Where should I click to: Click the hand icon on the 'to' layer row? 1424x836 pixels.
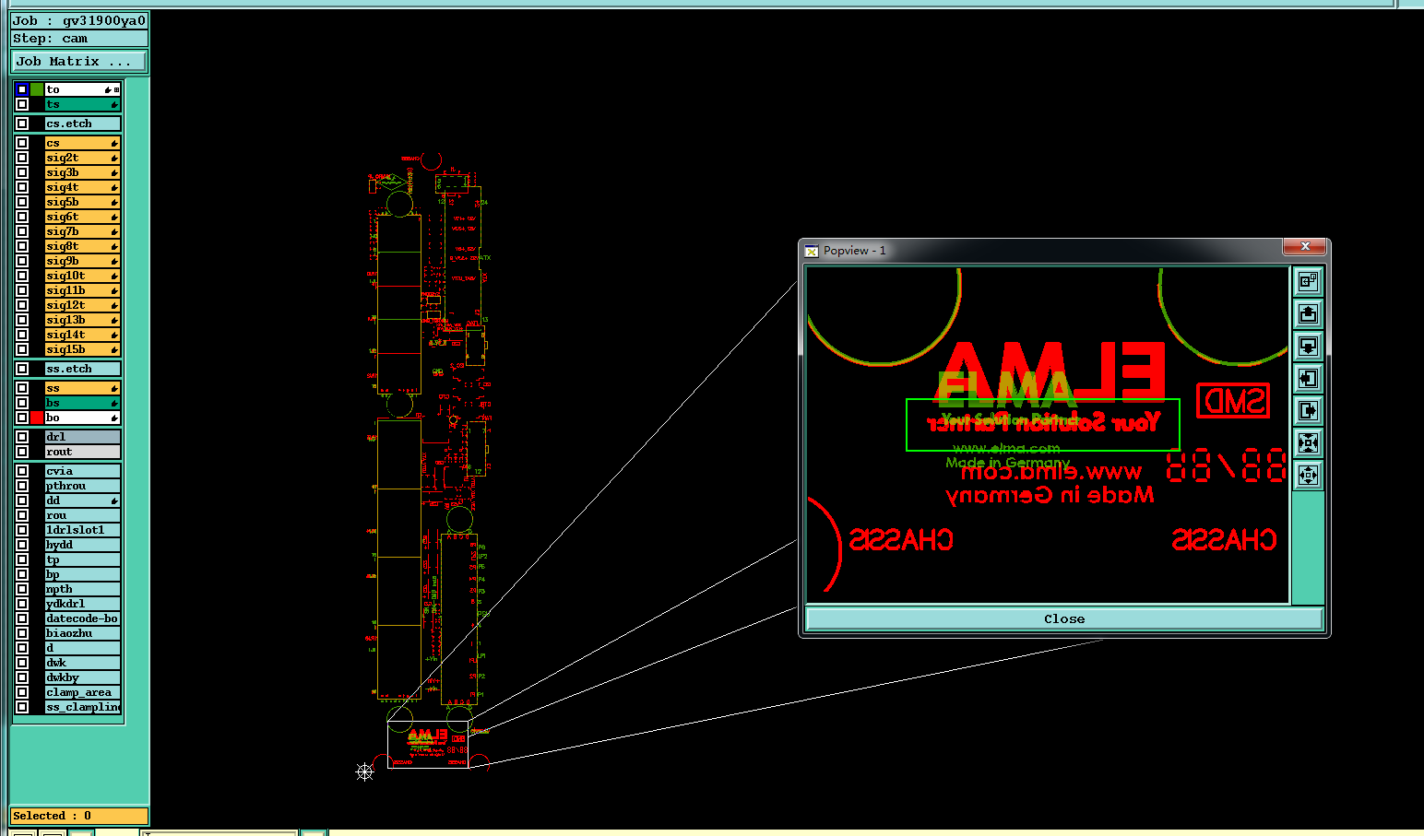click(x=108, y=89)
